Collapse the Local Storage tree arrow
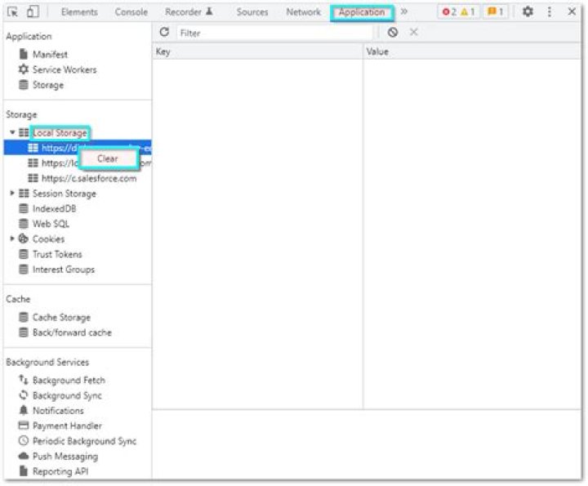The image size is (588, 486). coord(12,132)
